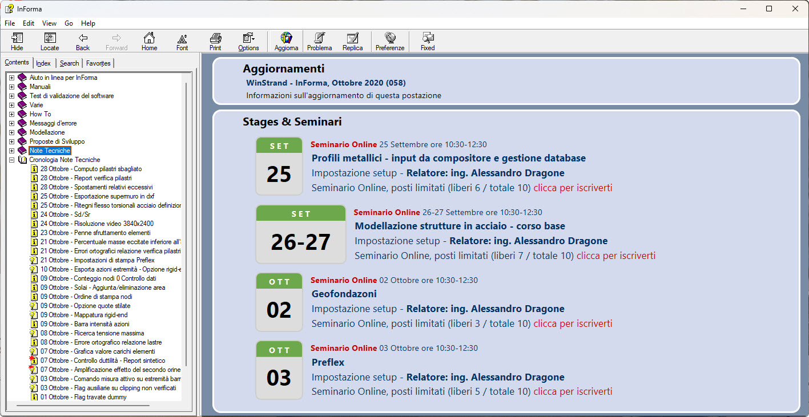Switch to the Search tab
The height and width of the screenshot is (417, 809).
coord(69,63)
